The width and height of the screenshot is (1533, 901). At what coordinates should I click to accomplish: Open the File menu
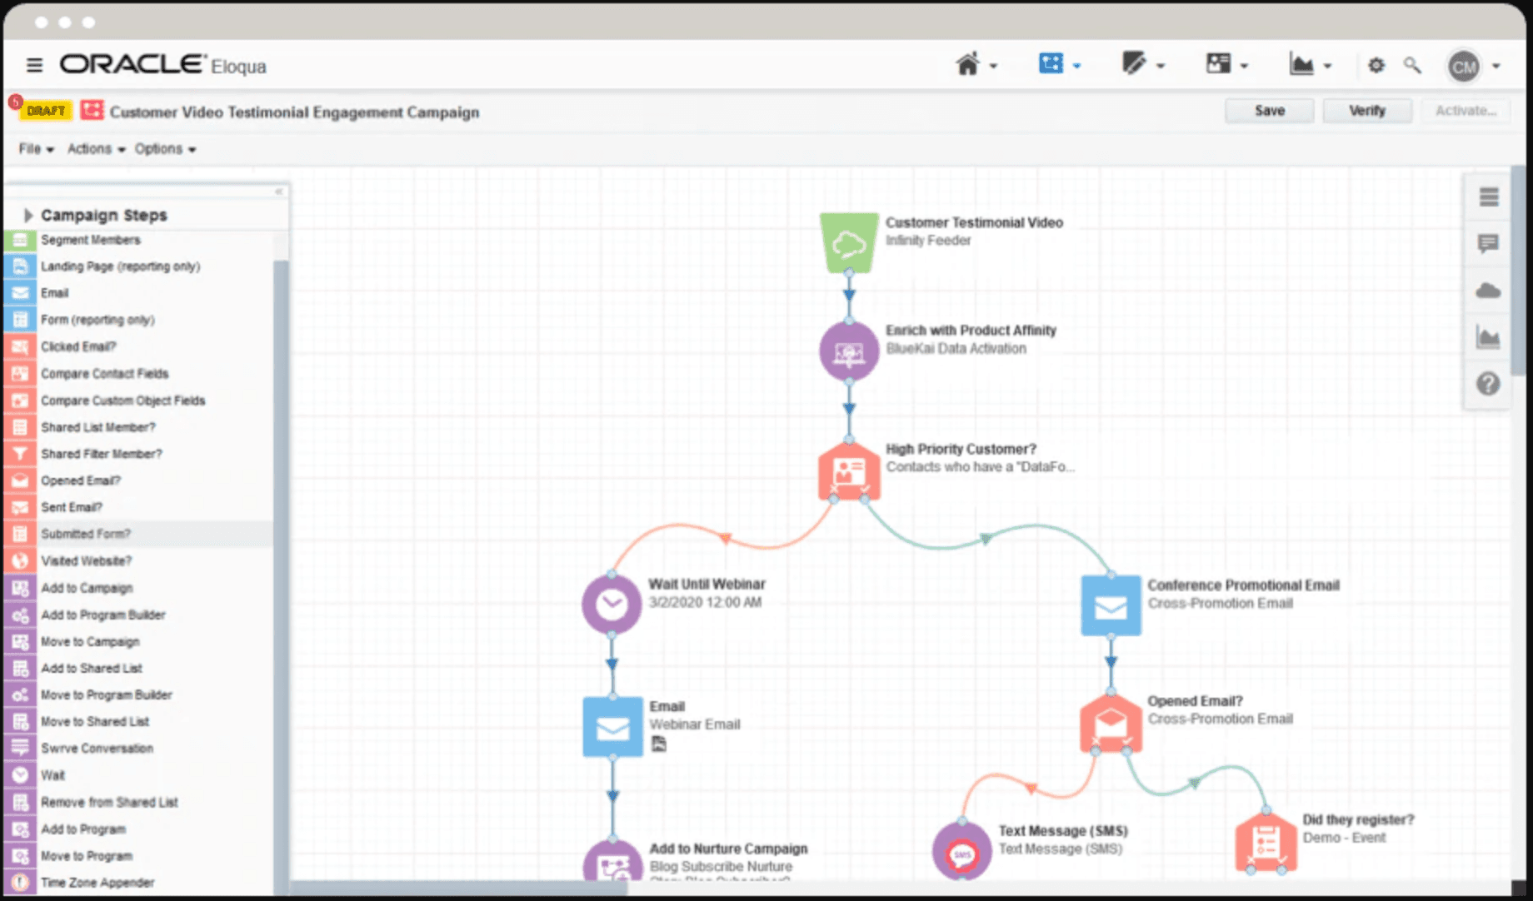(x=36, y=149)
